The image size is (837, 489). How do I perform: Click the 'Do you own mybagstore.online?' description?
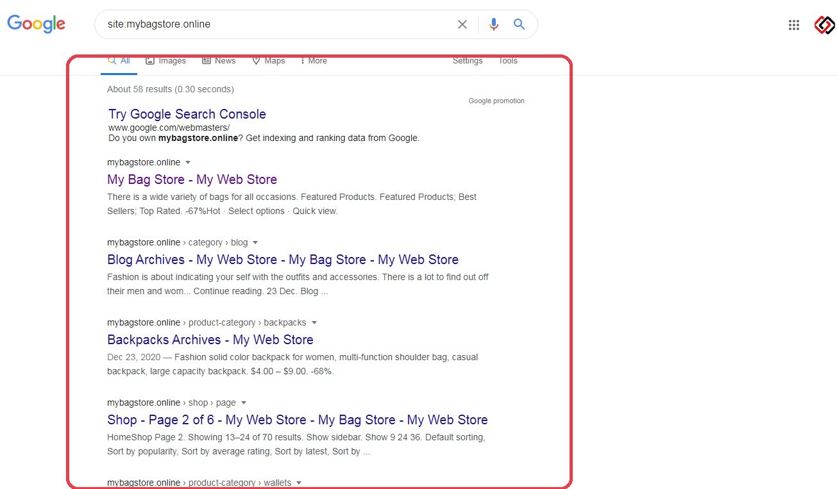[264, 138]
